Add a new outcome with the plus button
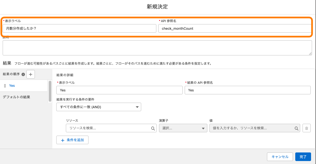This screenshot has width=316, height=164. tap(31, 74)
